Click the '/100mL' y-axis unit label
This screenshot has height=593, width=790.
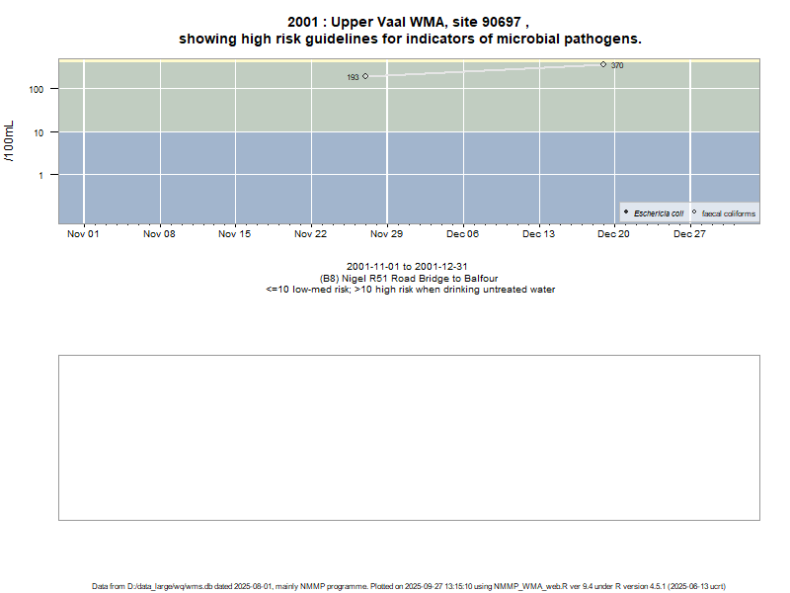(10, 141)
